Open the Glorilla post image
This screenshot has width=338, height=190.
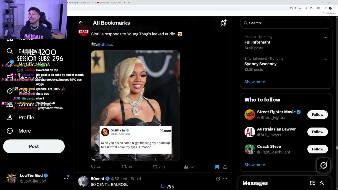click(135, 106)
